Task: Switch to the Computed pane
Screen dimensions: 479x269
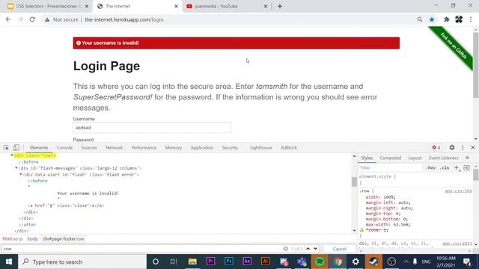Action: 390,158
